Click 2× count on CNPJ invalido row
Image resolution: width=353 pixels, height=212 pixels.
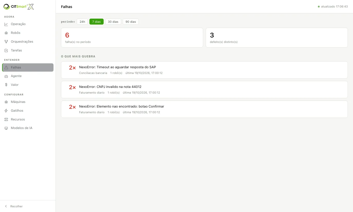point(72,87)
